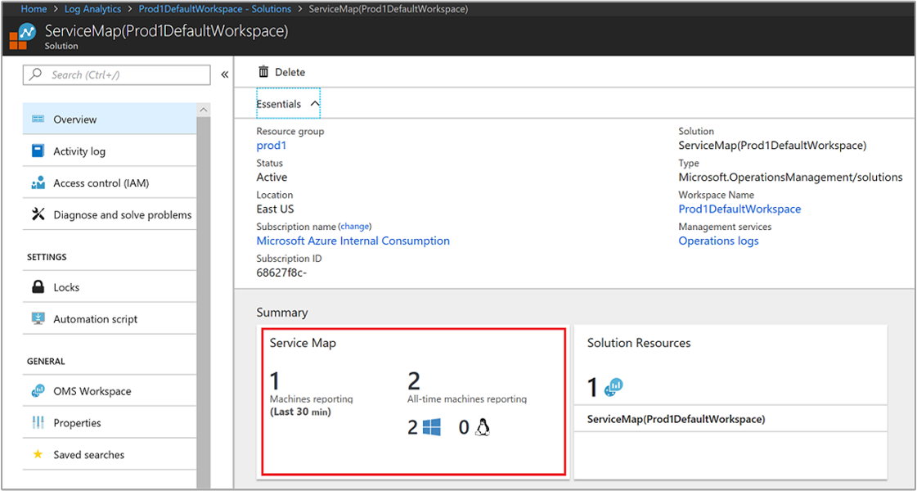Click the Properties icon in the sidebar
The image size is (917, 491).
point(37,422)
